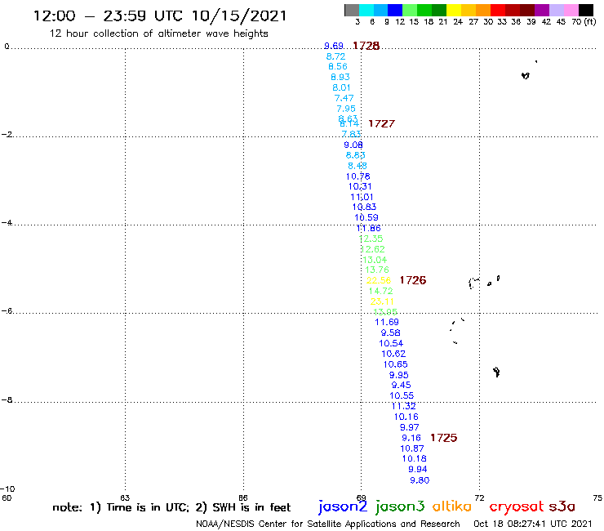Click the wave height value 11.32
The image size is (604, 531).
pyautogui.click(x=404, y=406)
